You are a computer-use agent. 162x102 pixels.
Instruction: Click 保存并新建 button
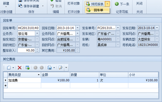coord(31,6)
